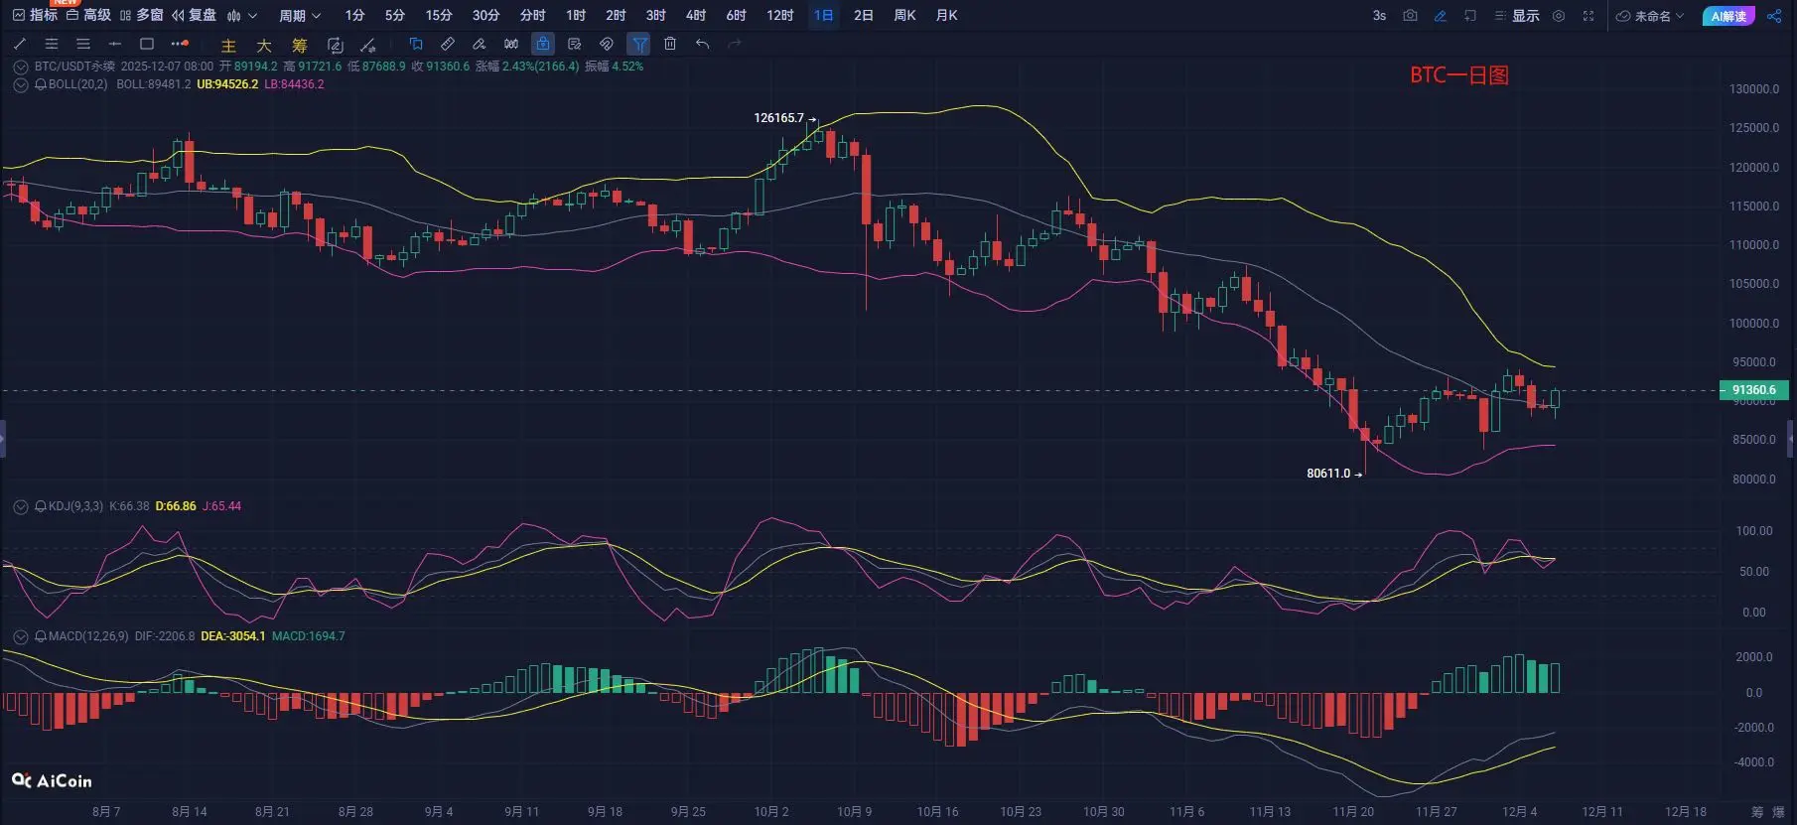This screenshot has width=1797, height=825.
Task: Expand the right side panel handle
Action: point(1792,438)
